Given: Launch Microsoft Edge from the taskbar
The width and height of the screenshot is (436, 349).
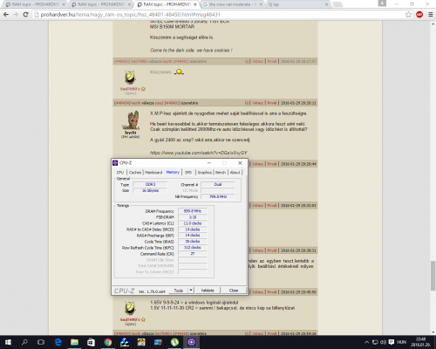Looking at the screenshot, I should tap(58, 342).
